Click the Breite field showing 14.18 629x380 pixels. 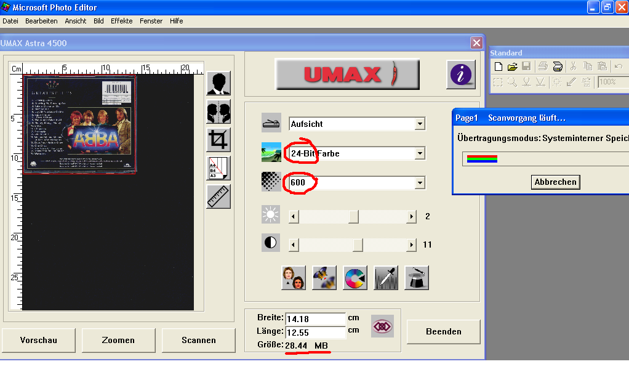pyautogui.click(x=315, y=318)
